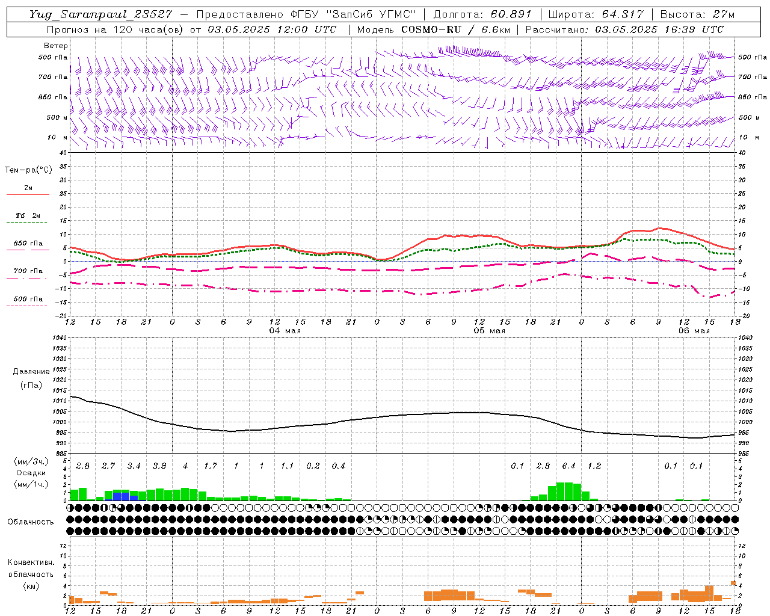Click the Долгота: 60.891 value
770x616 pixels.
pos(482,14)
